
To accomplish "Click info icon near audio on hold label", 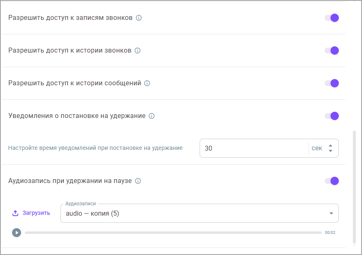I will (138, 181).
